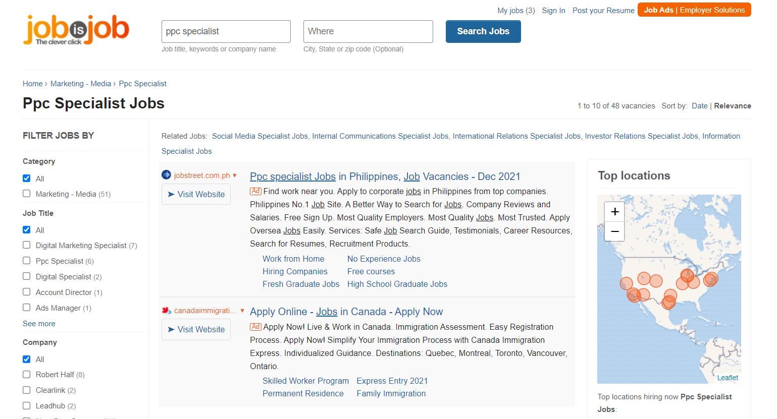
Task: Open canadaimmigration advertiser dropdown arrow
Action: point(242,311)
